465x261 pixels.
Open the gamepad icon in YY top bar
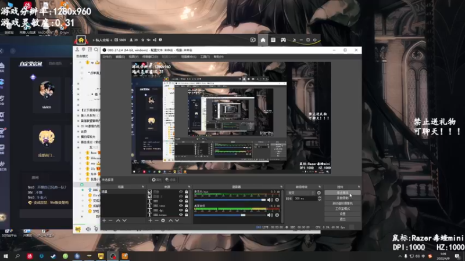coord(283,40)
